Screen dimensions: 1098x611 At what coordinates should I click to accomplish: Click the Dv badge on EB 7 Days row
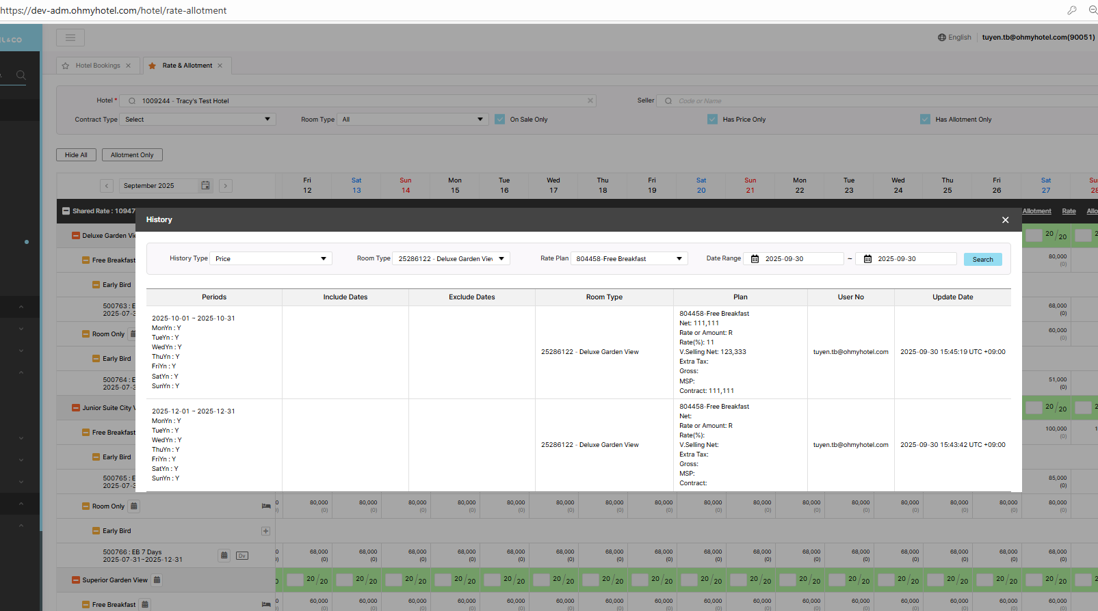tap(242, 556)
